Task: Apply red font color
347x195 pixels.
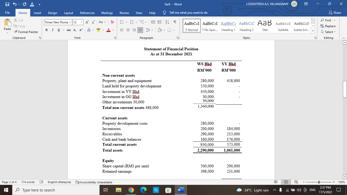Action: pos(108,30)
